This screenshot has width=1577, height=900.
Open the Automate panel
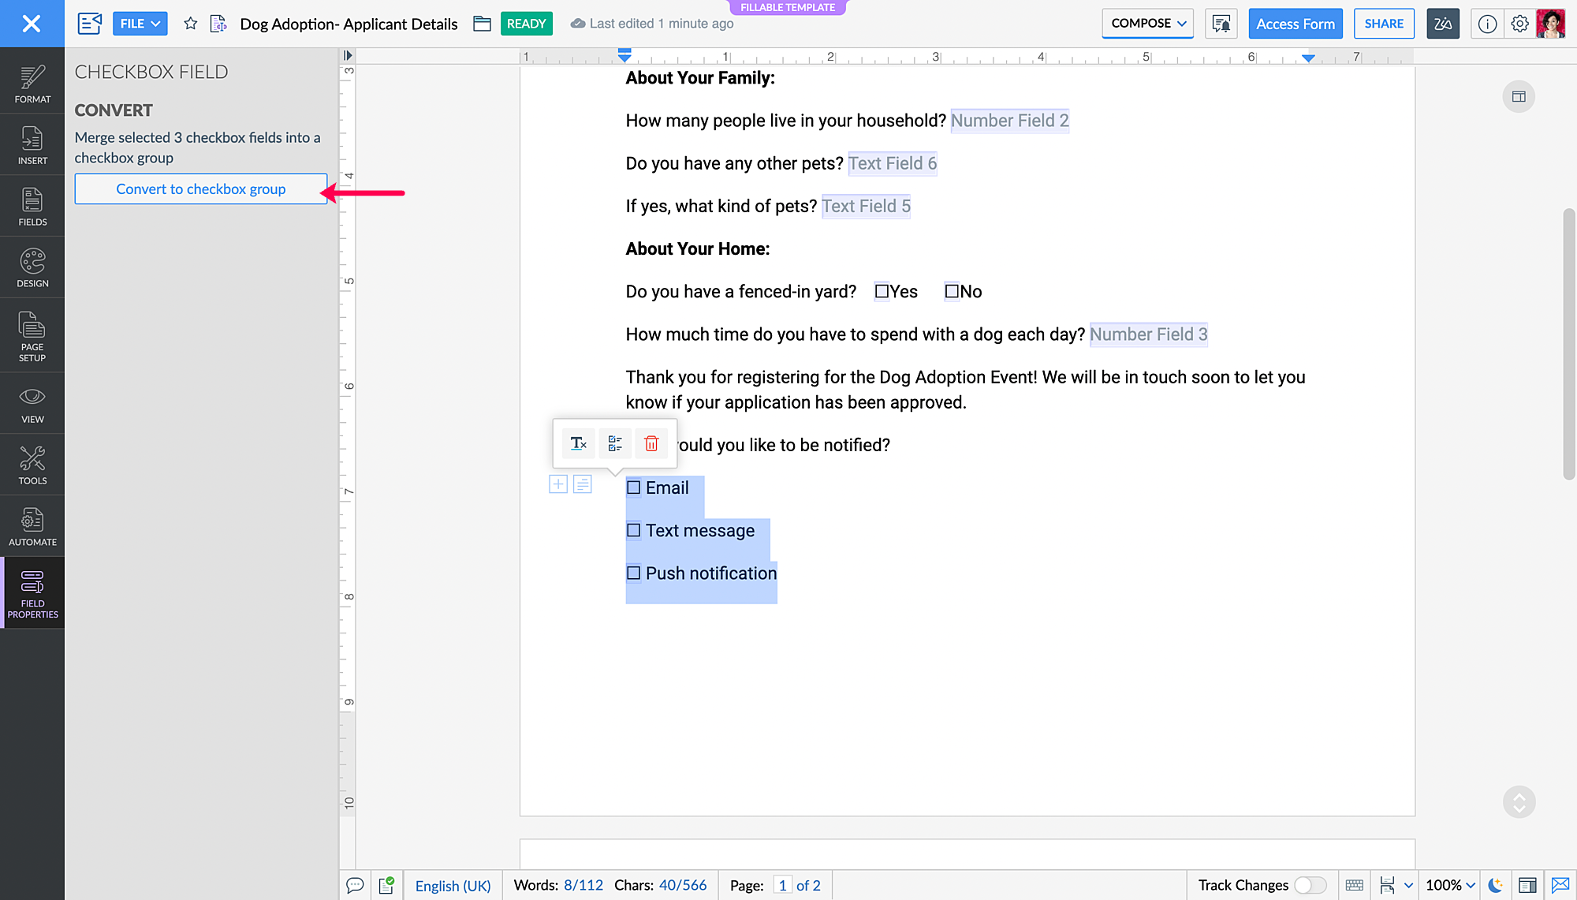tap(32, 526)
